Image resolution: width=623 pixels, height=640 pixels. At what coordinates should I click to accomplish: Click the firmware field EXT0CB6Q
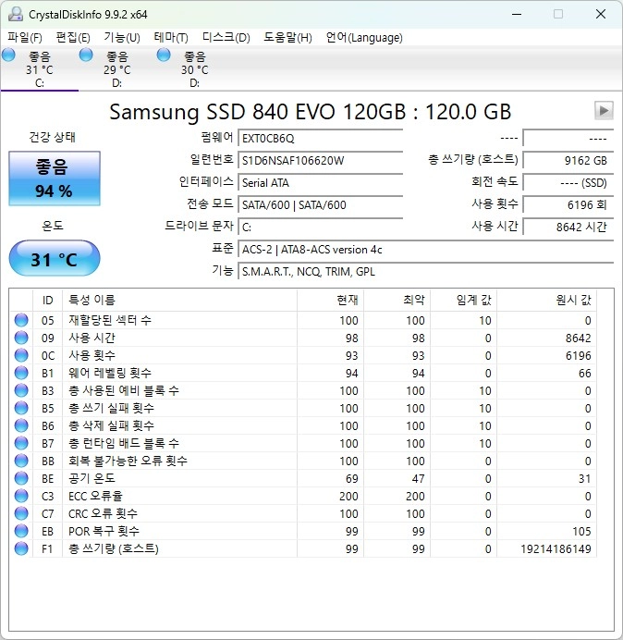[320, 139]
